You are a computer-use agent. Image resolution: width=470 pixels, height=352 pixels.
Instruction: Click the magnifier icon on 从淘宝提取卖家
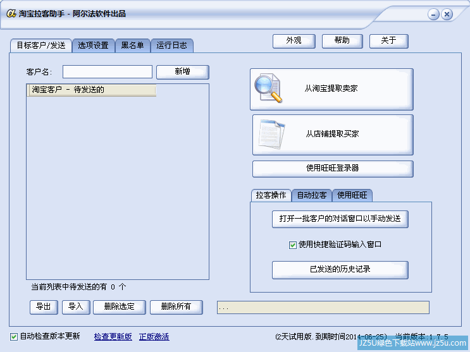(x=268, y=88)
